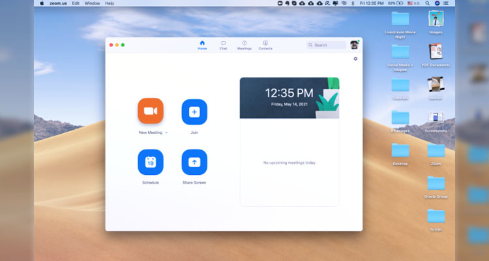This screenshot has width=489, height=261.
Task: Open the Schedule calendar icon
Action: 151,162
